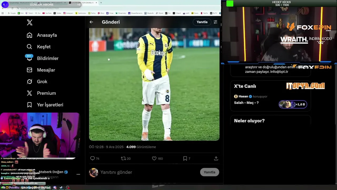
Task: Open the football player post image
Action: pyautogui.click(x=154, y=84)
